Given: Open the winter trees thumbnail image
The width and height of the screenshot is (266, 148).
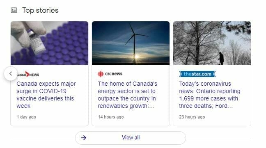Looking at the screenshot, I should 212,43.
